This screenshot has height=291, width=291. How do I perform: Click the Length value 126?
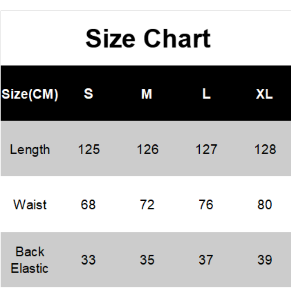tap(147, 150)
